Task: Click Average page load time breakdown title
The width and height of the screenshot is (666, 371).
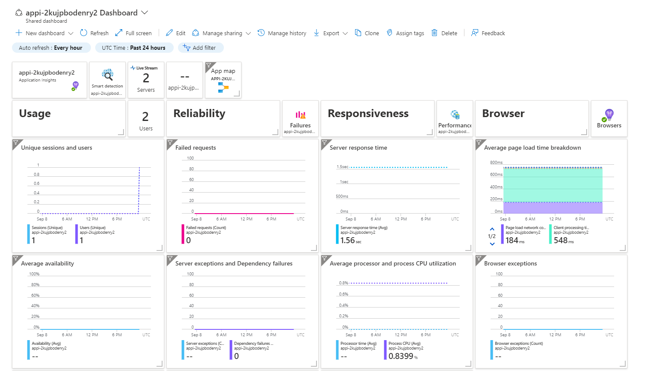Action: (533, 148)
